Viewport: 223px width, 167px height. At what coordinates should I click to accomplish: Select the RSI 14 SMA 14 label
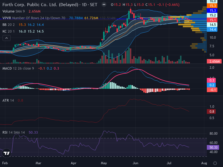[13, 132]
